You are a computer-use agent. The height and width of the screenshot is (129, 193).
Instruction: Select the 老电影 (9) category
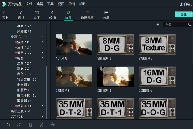[25, 85]
